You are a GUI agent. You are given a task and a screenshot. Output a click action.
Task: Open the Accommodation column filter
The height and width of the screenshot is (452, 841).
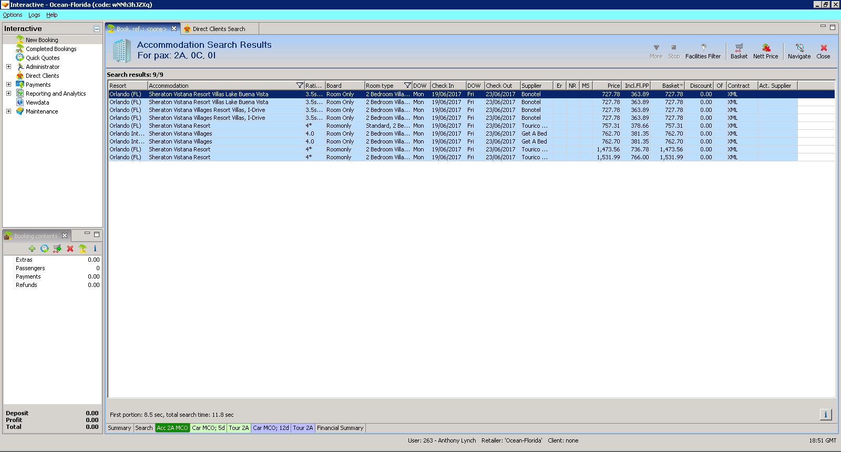click(300, 86)
